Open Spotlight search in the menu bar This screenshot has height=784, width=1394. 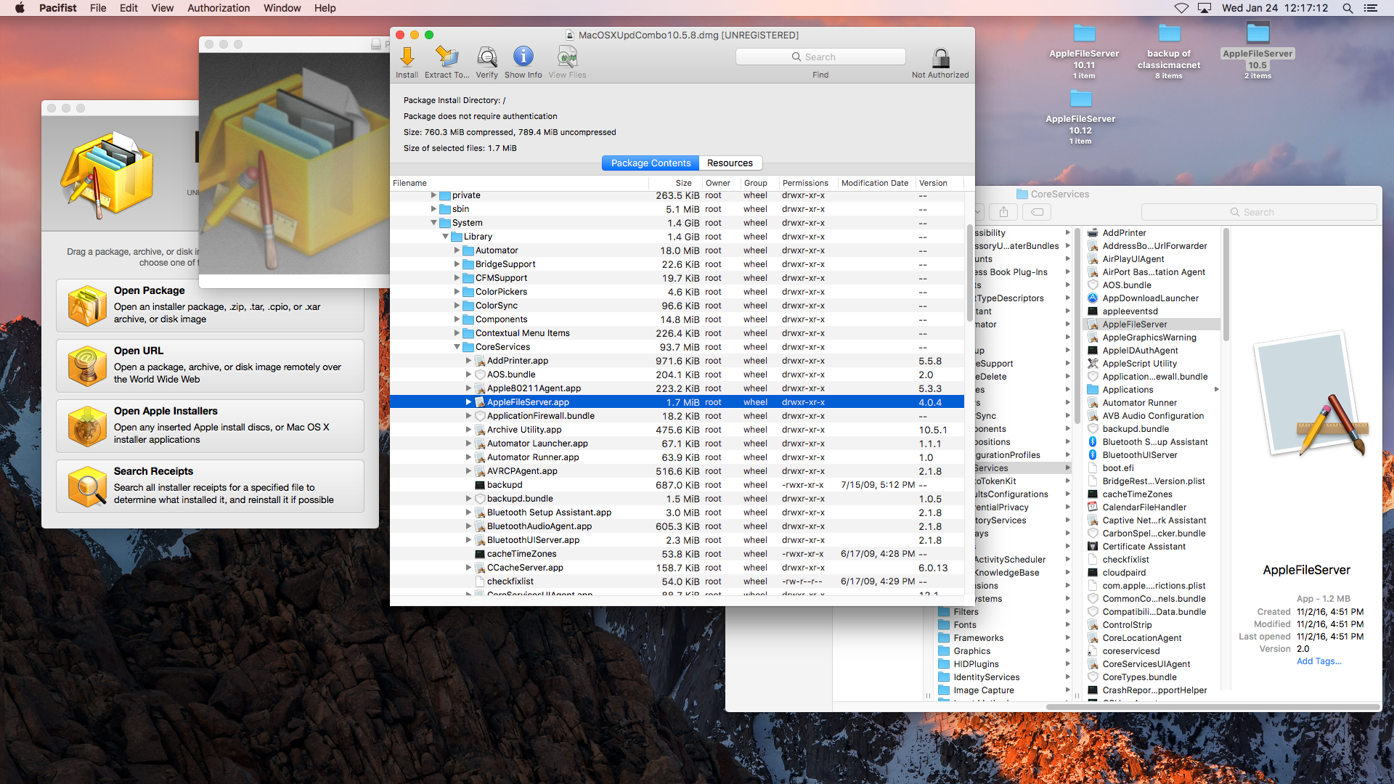click(x=1348, y=8)
